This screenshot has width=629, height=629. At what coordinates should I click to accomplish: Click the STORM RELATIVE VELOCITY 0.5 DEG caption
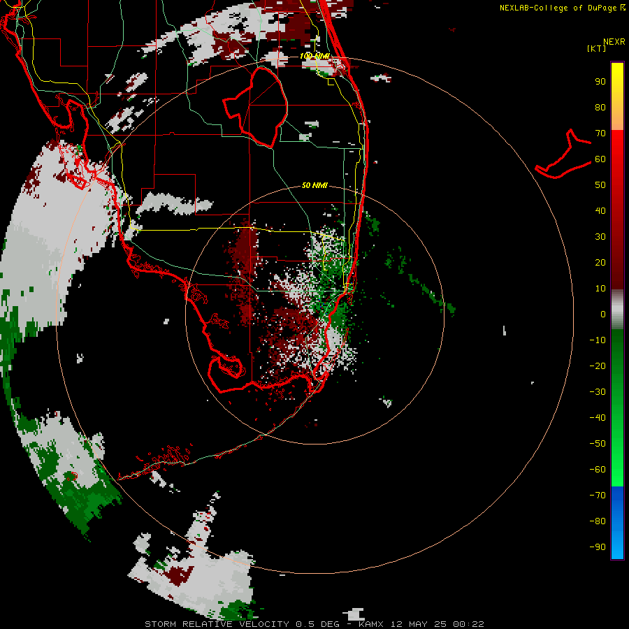pyautogui.click(x=242, y=624)
